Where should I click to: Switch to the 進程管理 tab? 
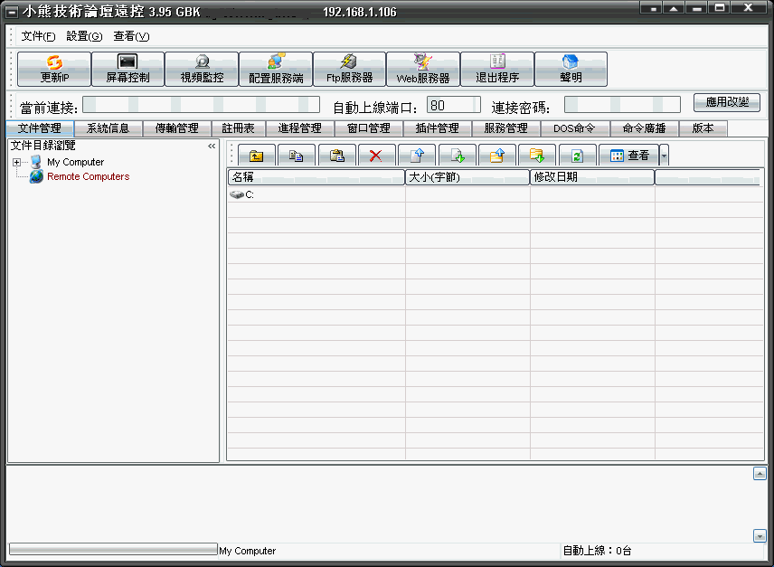(x=299, y=128)
